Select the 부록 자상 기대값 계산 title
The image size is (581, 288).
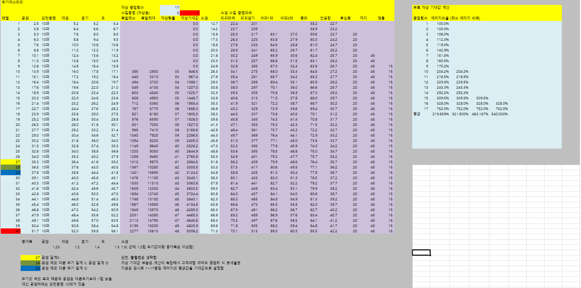(x=431, y=7)
